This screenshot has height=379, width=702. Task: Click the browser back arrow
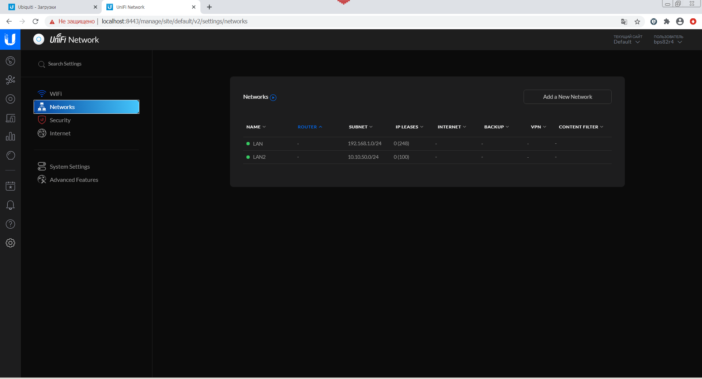pyautogui.click(x=9, y=22)
